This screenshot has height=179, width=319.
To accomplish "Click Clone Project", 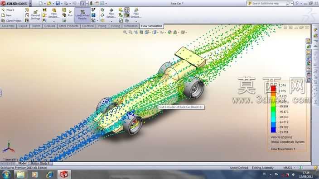I will (11, 20).
